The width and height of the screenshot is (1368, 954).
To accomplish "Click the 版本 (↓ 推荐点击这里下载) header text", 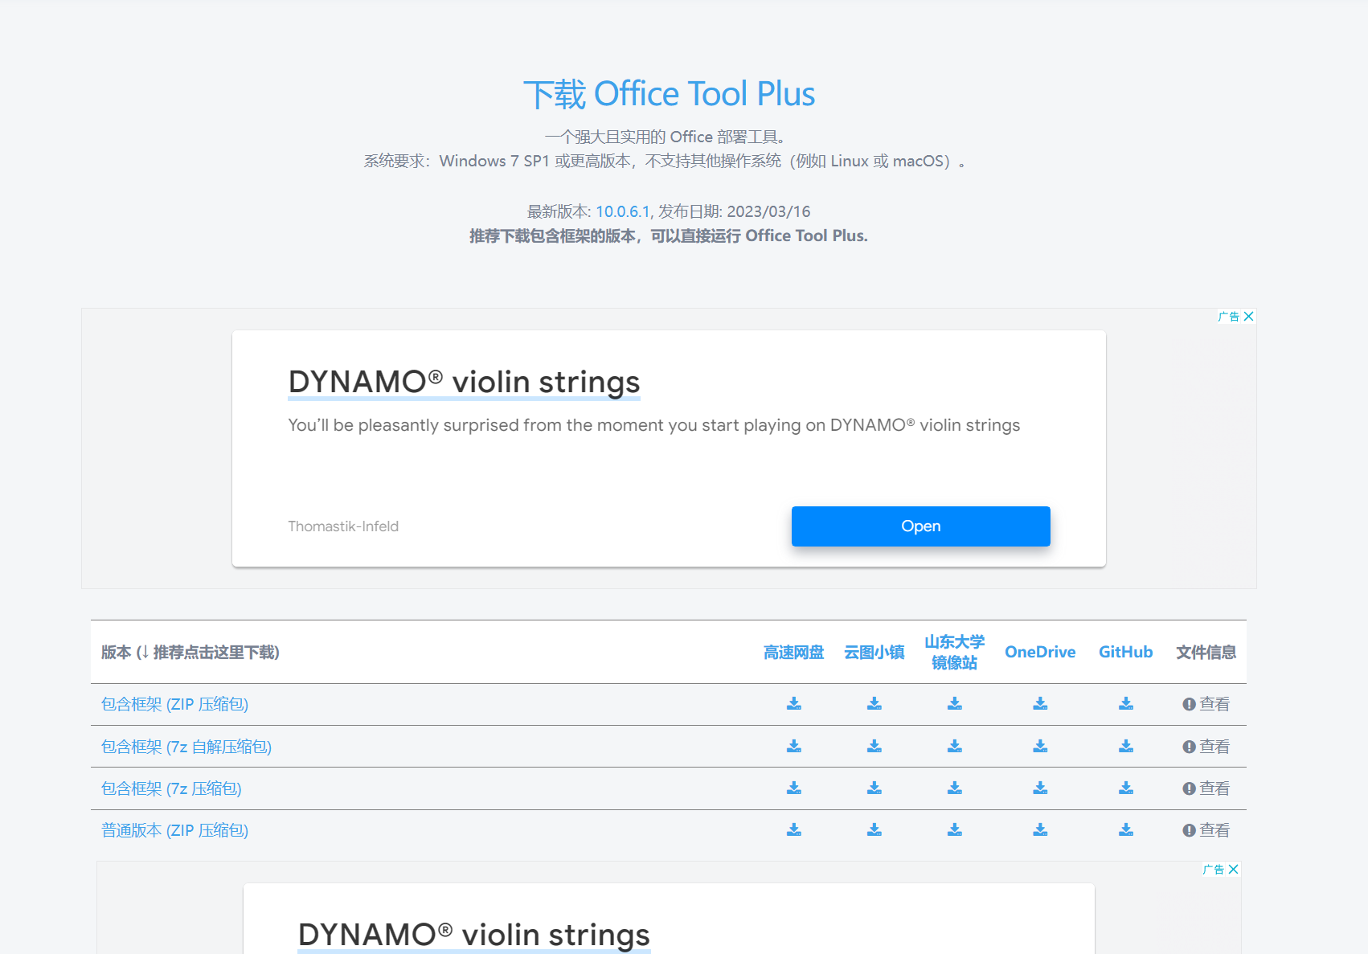I will (190, 653).
